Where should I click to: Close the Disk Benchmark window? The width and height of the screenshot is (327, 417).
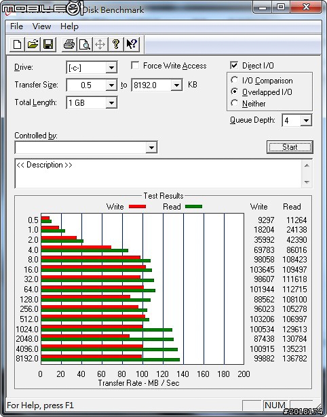click(x=306, y=7)
